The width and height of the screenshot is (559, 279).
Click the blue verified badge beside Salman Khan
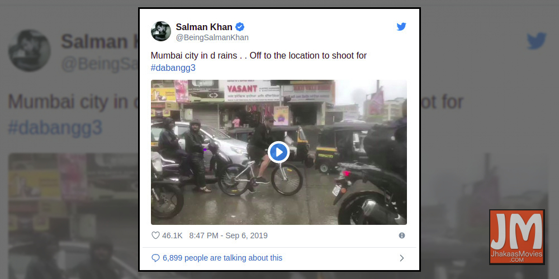pos(240,27)
